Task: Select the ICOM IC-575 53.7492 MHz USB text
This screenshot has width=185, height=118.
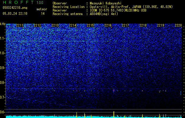Action: (118, 10)
